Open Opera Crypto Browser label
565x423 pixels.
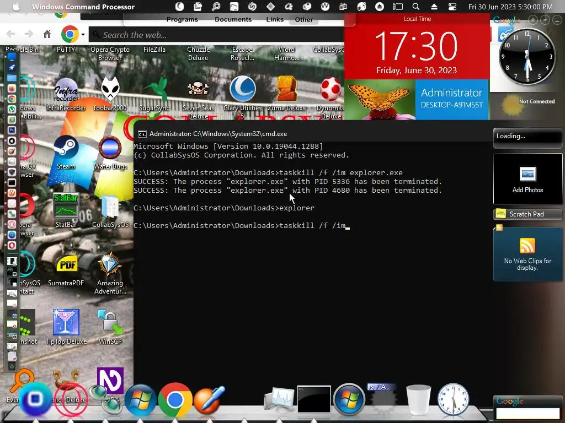[110, 53]
